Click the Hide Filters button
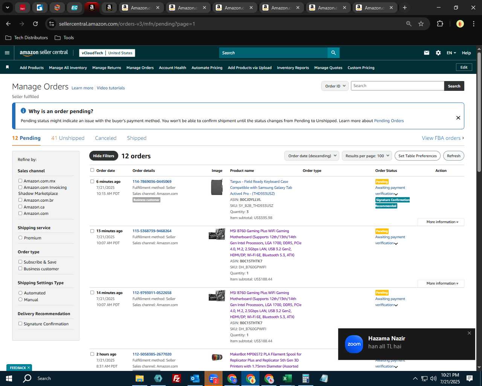This screenshot has width=482, height=386. pyautogui.click(x=104, y=156)
